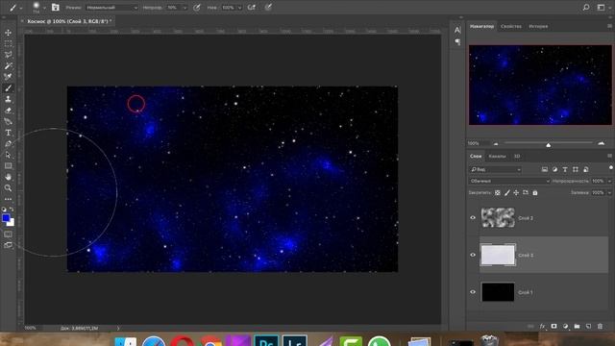The image size is (615, 346).
Task: Swap foreground and background colors
Action: 12,210
